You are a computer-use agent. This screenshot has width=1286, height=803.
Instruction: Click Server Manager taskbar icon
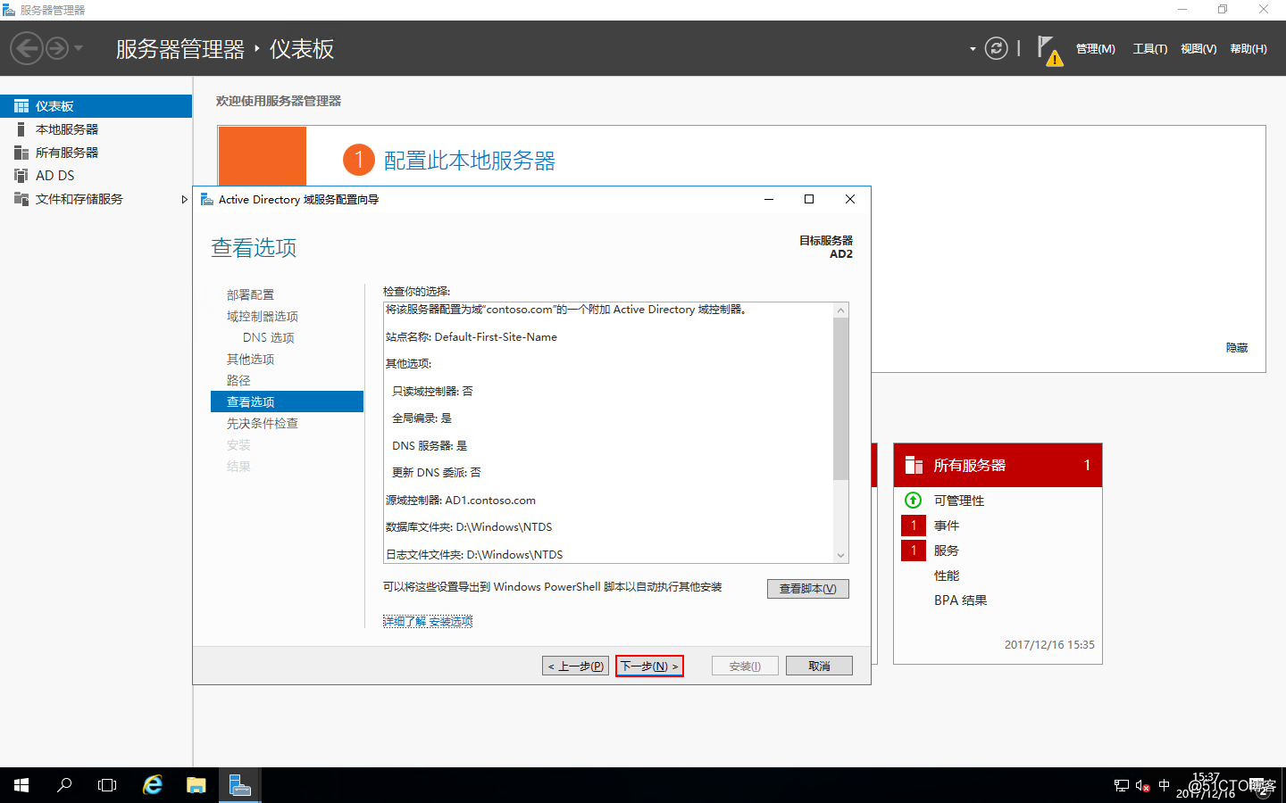click(240, 785)
